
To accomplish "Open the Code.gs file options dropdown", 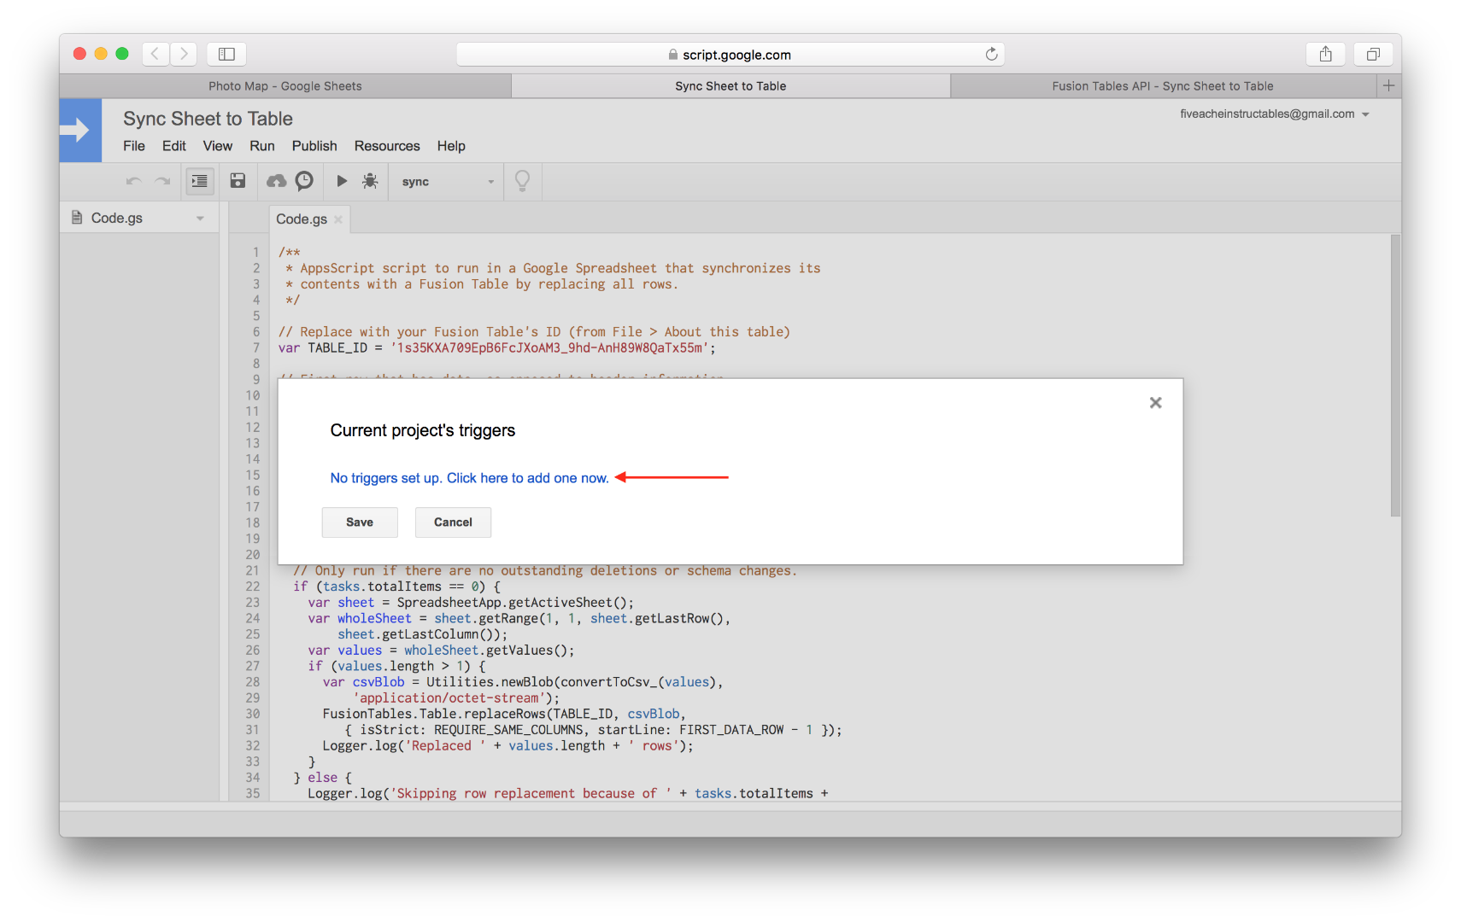I will tap(200, 218).
